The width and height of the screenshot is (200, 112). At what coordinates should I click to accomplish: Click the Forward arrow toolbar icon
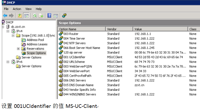(11, 16)
